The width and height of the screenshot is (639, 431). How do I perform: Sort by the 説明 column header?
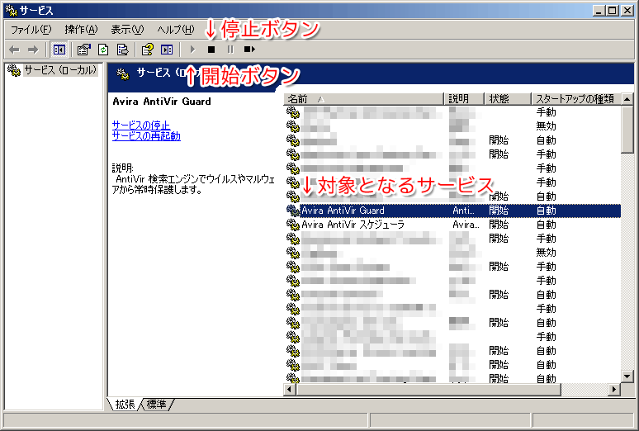(x=464, y=99)
